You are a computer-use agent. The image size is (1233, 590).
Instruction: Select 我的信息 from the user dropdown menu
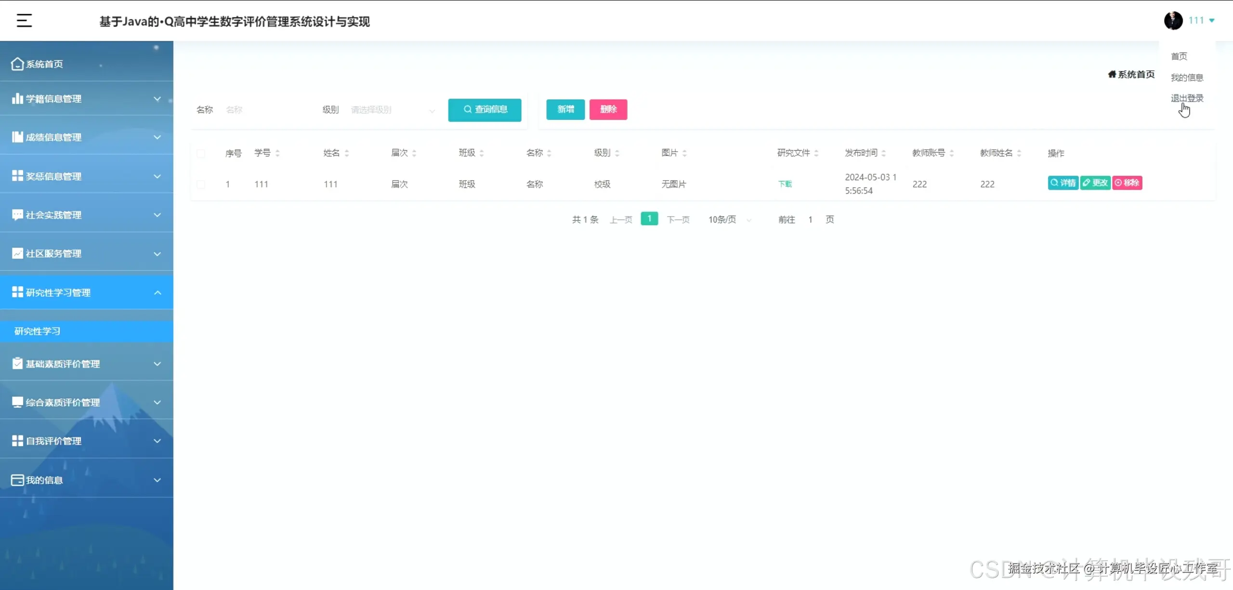(x=1186, y=77)
